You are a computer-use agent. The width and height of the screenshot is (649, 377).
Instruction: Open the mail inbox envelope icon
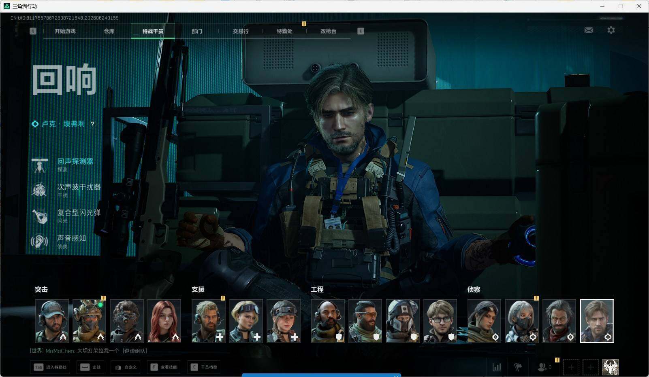click(589, 30)
